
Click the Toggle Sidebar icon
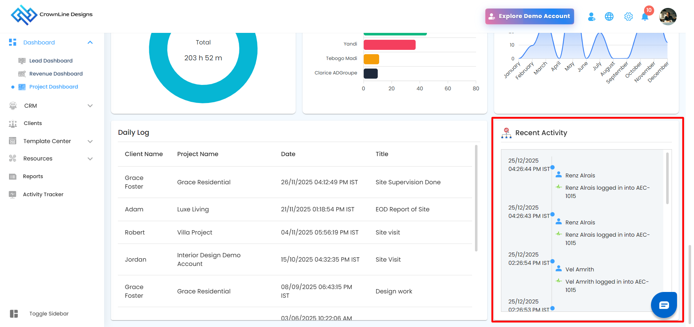pyautogui.click(x=14, y=314)
